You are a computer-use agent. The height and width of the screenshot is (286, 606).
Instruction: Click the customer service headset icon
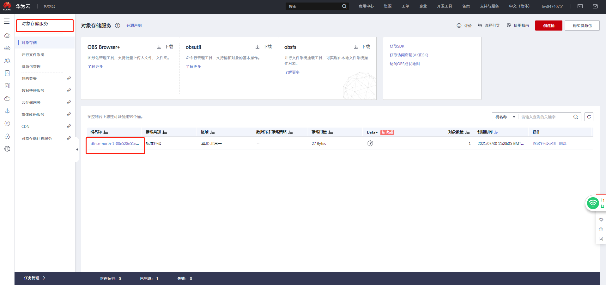coord(601,220)
